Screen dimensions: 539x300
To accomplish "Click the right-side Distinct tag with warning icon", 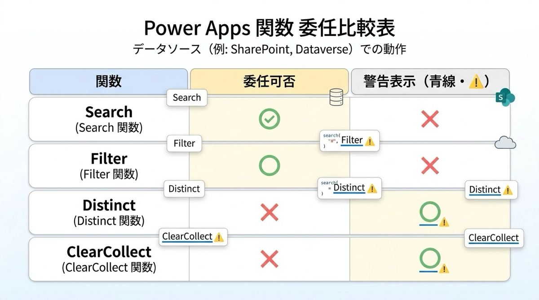I will (491, 190).
